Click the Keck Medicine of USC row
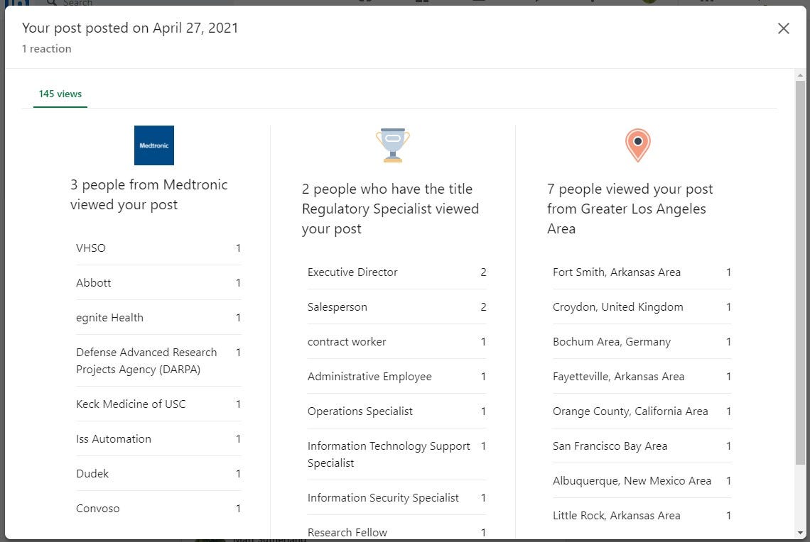This screenshot has width=810, height=542. [x=158, y=404]
